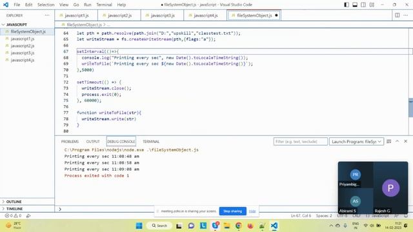
Task: Open the OUTPUT panel tab
Action: coord(93,142)
